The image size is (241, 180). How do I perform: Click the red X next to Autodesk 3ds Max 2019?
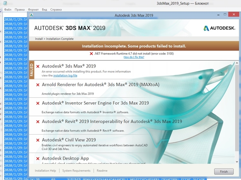(x=38, y=66)
